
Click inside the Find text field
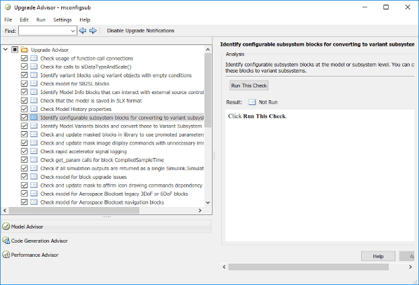[x=44, y=31]
